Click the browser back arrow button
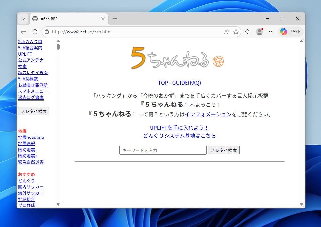Viewport: 321px width, 227px height. pos(23,32)
